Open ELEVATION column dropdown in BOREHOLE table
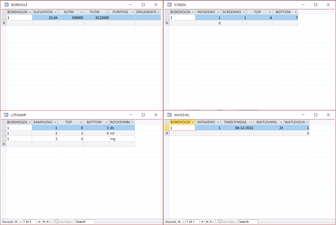Image resolution: width=336 pixels, height=225 pixels. [x=55, y=12]
